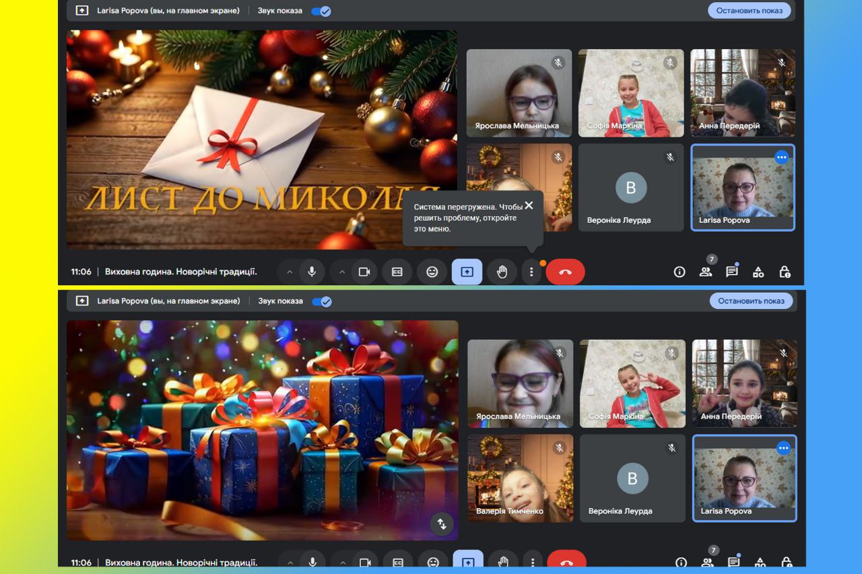Screen dimensions: 862x574
Task: Toggle present screen button in the top toolbar
Action: tap(467, 272)
